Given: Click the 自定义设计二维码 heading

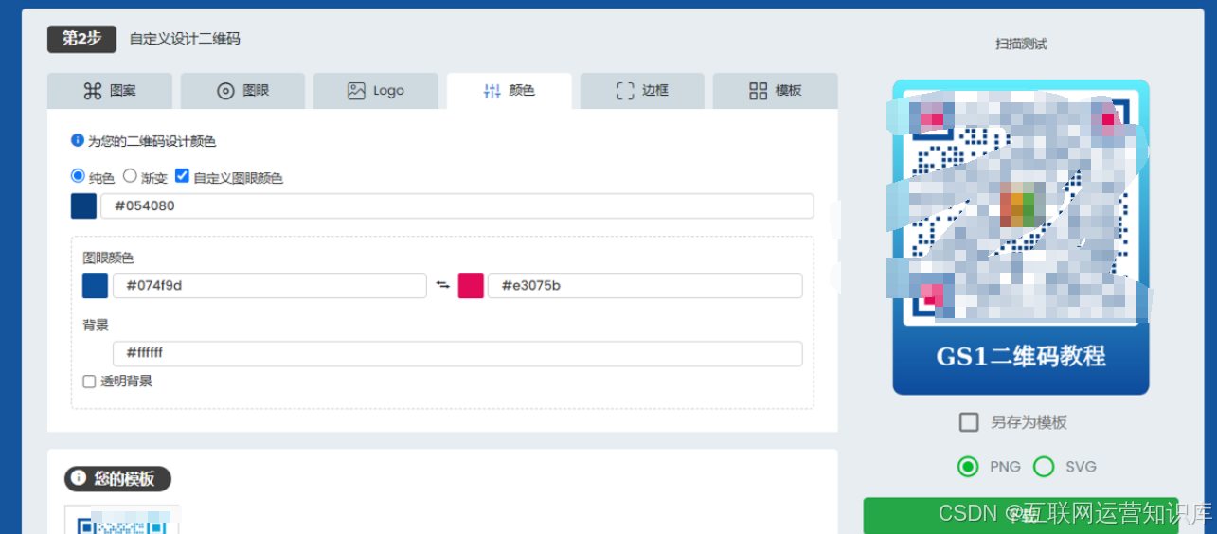Looking at the screenshot, I should click(185, 39).
